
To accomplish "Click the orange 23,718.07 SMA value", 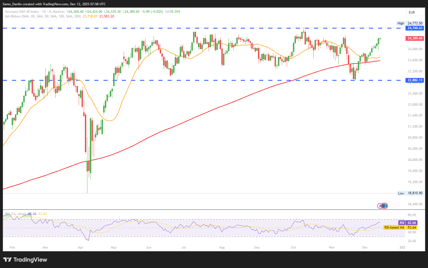I will click(x=90, y=16).
